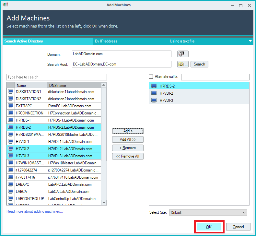
Task: Click the computer icon next to LABCA
Action: [10, 192]
